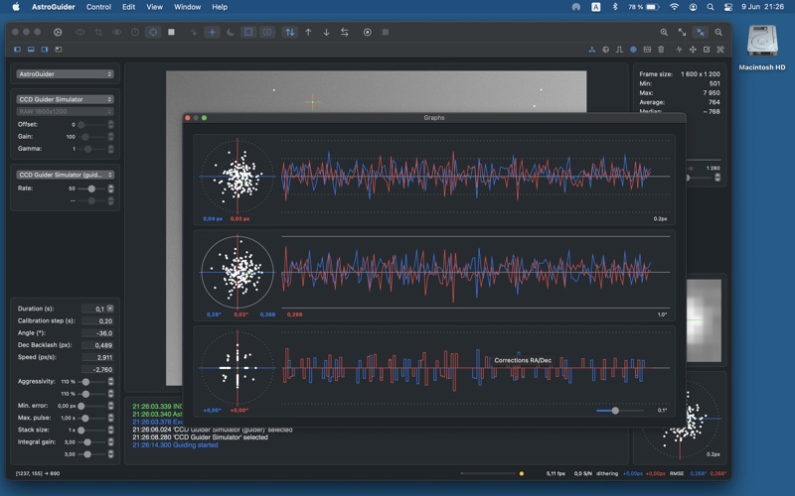Viewport: 795px width, 496px height.
Task: Click the half-filled globe icon
Action: 605,49
